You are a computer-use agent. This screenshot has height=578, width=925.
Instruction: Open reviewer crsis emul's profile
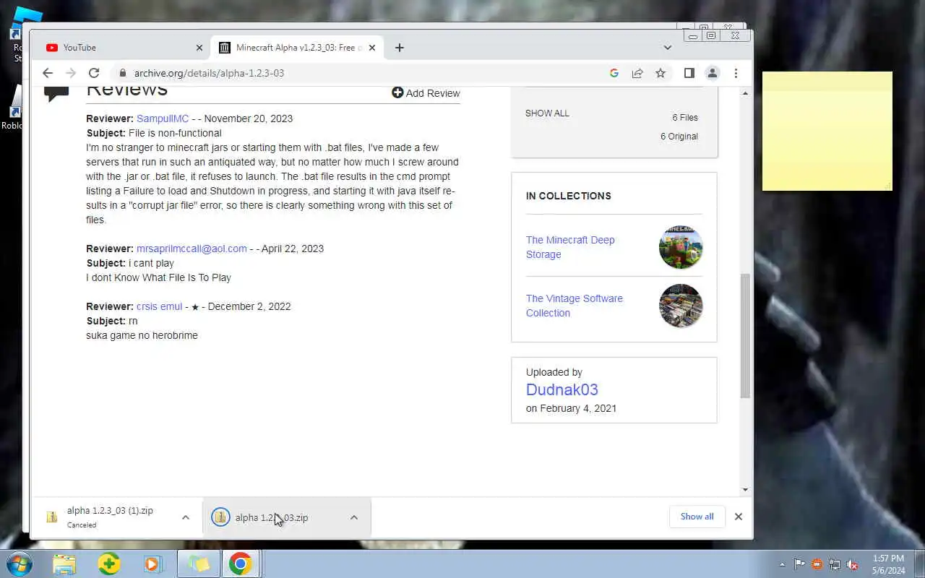click(159, 306)
